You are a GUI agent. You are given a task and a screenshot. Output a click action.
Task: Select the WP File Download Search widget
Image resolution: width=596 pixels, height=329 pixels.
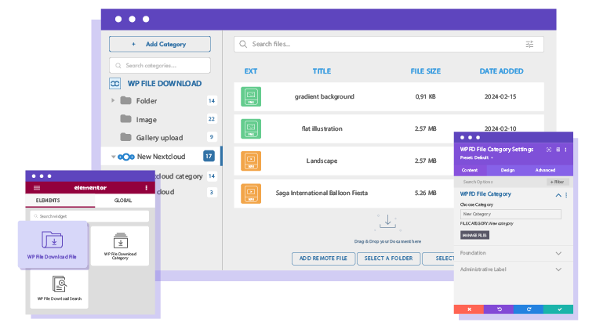60,288
